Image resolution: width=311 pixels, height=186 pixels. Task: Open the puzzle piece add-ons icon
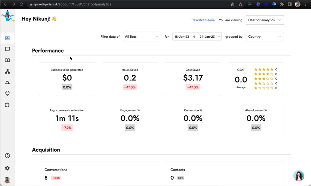pos(8,105)
